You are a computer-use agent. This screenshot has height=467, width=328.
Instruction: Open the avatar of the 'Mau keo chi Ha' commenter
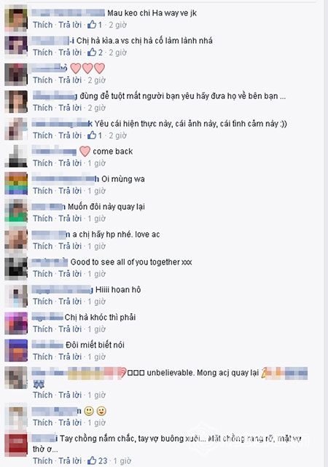coord(16,20)
